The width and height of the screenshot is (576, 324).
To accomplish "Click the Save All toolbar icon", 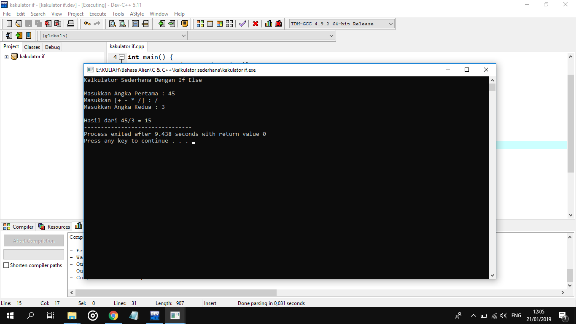I will 38,24.
